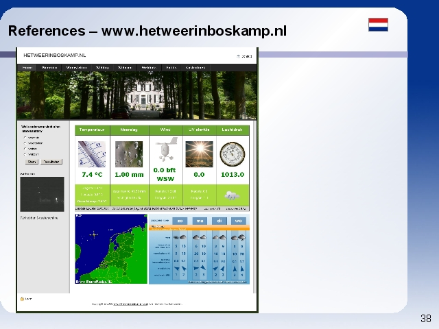This screenshot has width=439, height=329.
Task: Click the Contact icon in the header
Action: point(239,56)
